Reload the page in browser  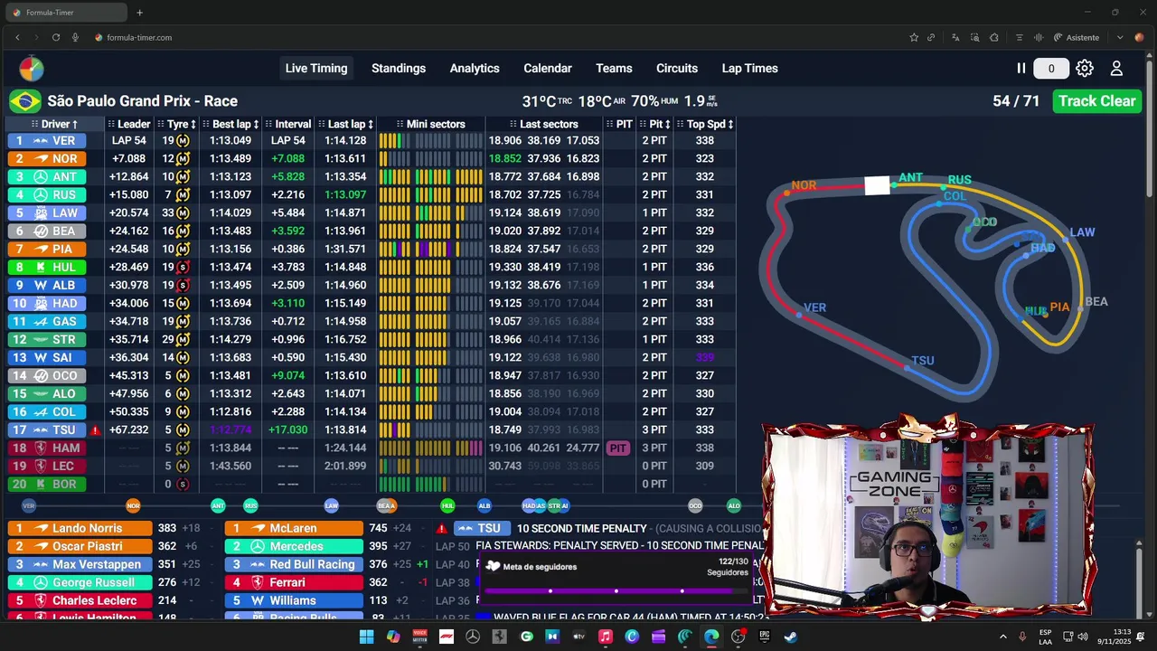tap(56, 37)
